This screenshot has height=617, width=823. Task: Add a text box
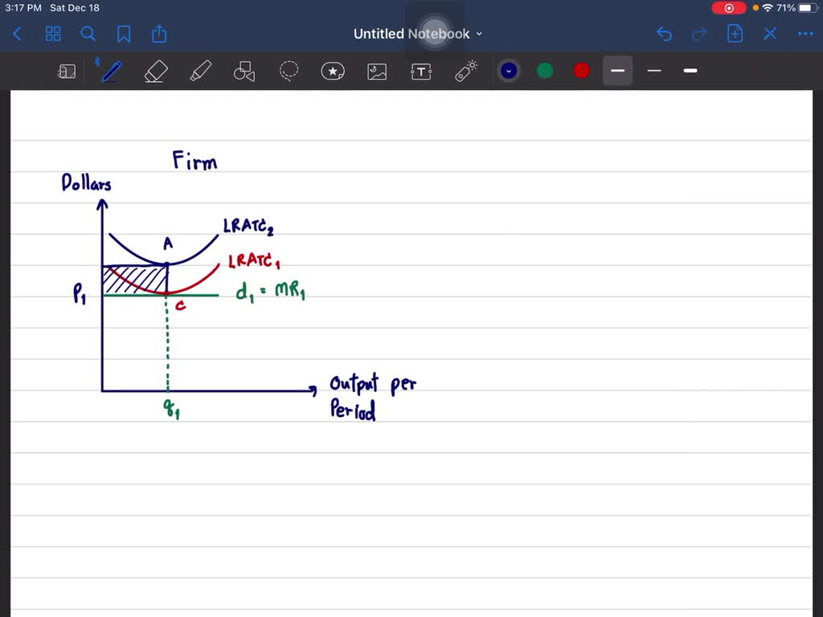[x=421, y=71]
